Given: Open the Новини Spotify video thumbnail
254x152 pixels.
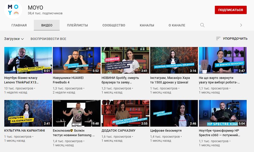Looking at the screenshot, I should (125, 60).
